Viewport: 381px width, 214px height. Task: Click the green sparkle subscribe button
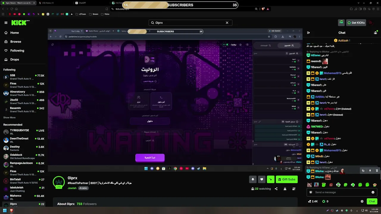tap(271, 179)
